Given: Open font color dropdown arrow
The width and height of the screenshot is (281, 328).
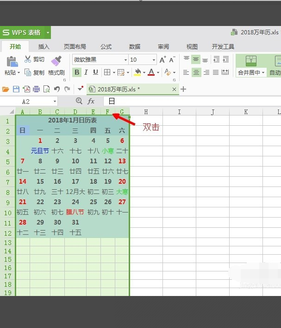Looking at the screenshot, I should tap(158, 72).
